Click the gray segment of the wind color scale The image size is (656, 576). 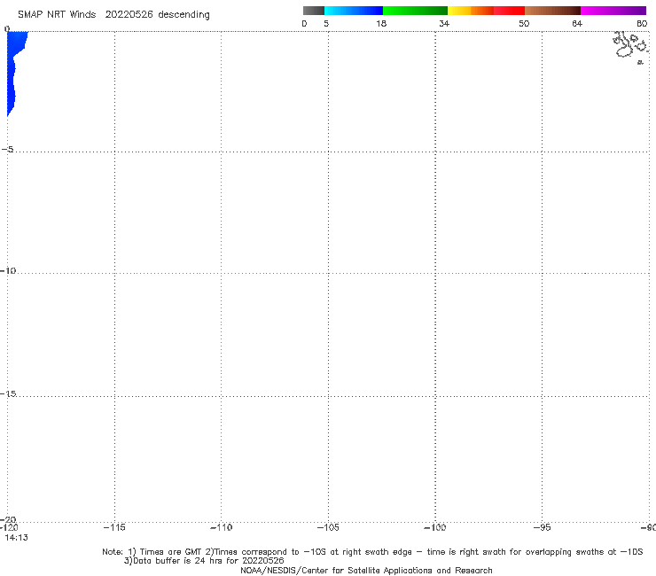coord(313,11)
